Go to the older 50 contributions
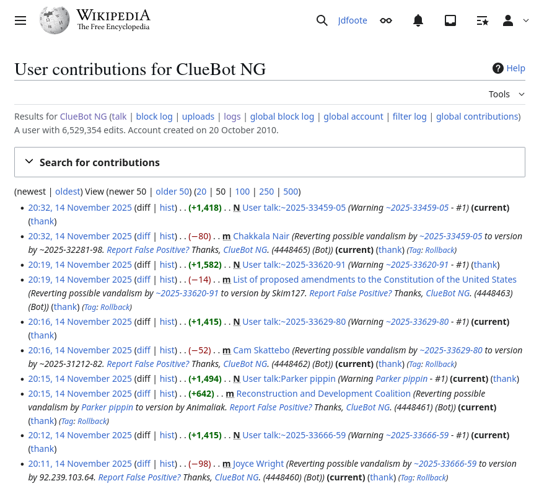Viewport: 539px width, 486px height. pos(172,192)
